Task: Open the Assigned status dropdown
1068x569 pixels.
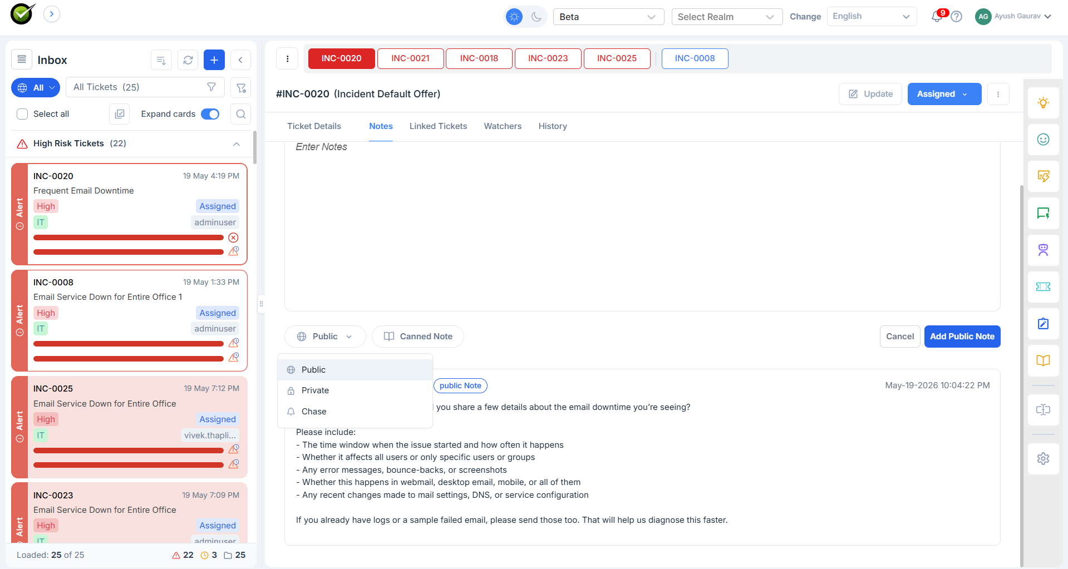Action: (944, 94)
